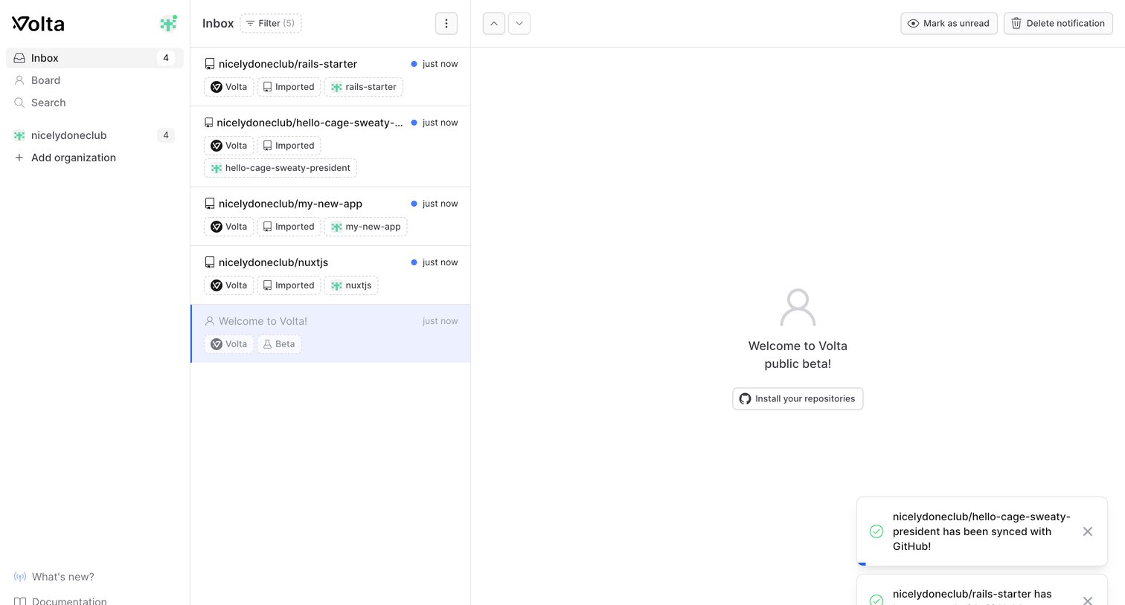
Task: Dismiss the rails-starter synced toast
Action: point(1088,600)
